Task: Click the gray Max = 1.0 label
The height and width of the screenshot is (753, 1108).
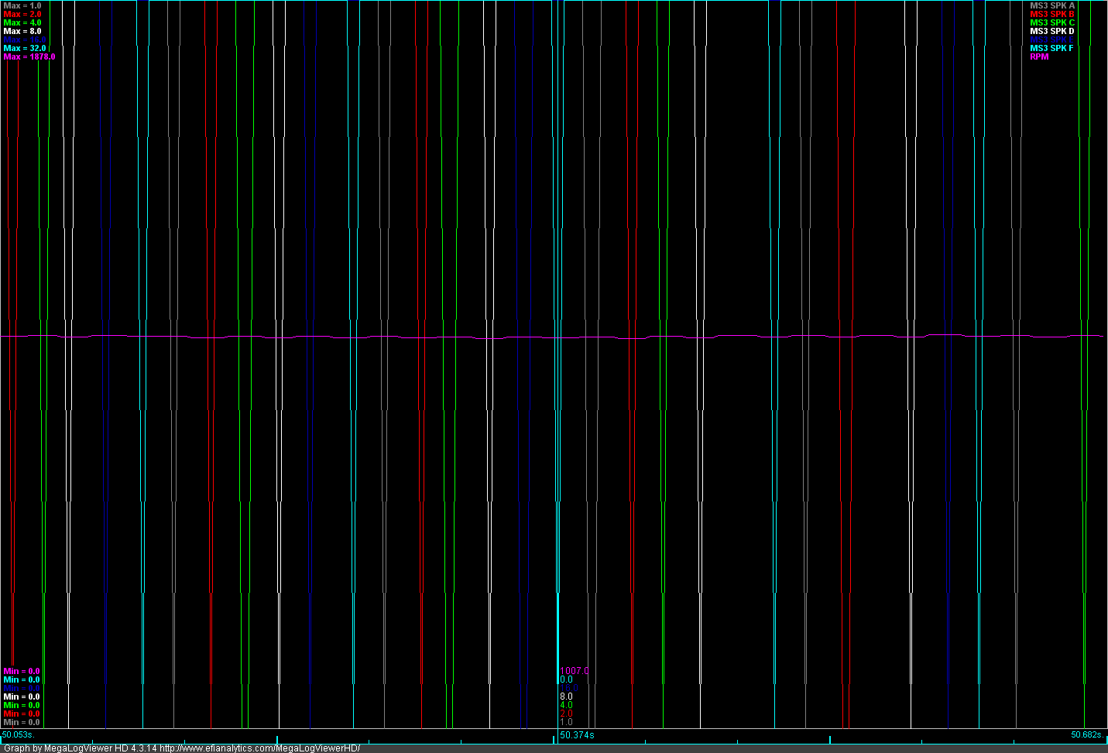Action: (22, 5)
